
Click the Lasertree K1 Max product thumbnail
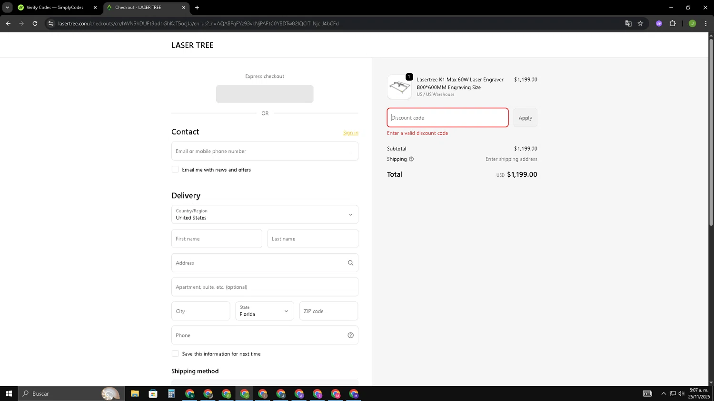coord(399,87)
